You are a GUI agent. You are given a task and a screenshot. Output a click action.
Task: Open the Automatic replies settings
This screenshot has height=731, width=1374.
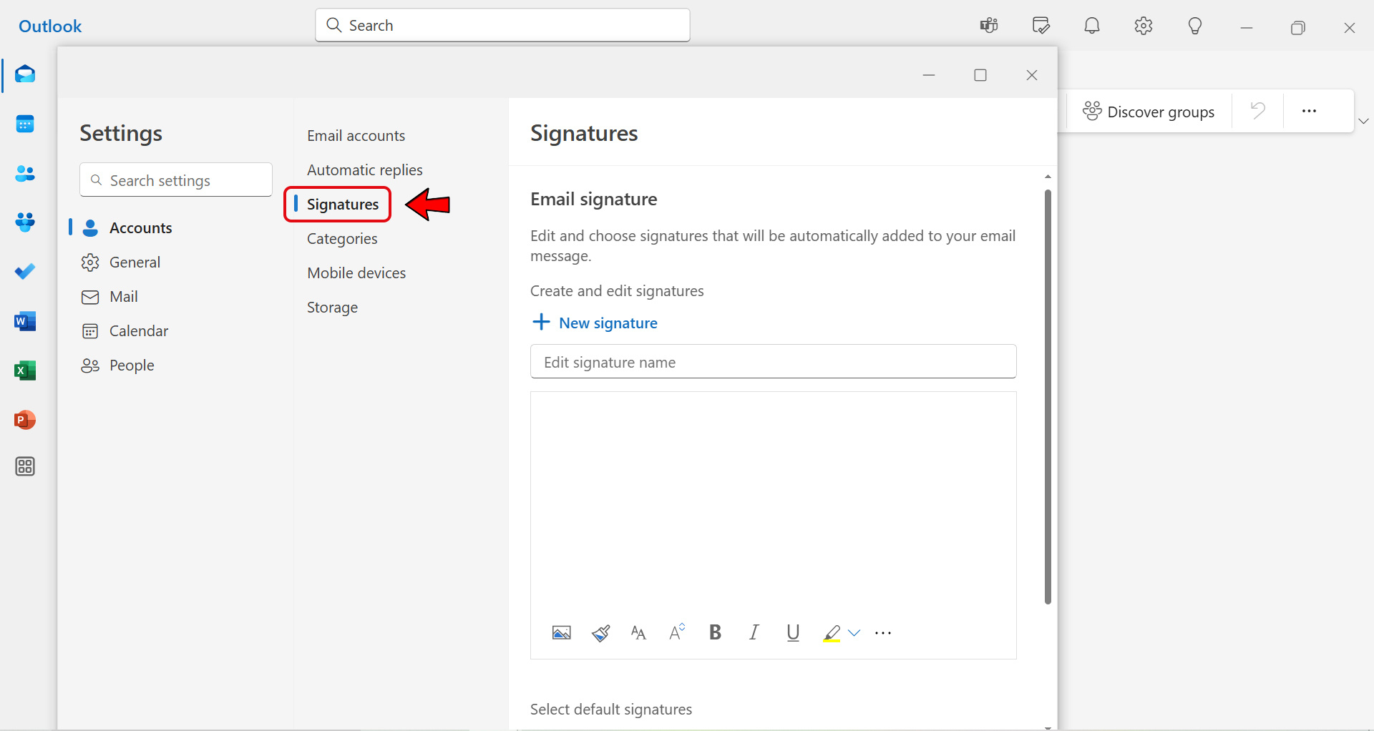364,170
